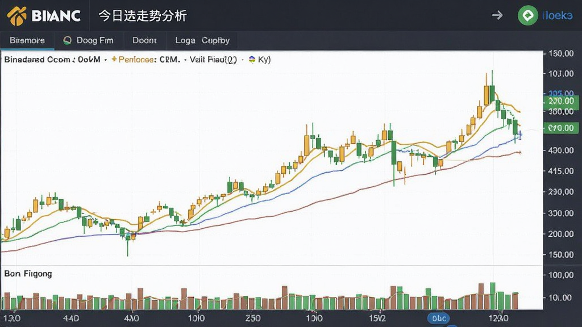The width and height of the screenshot is (582, 327).
Task: Click the Binadared Ccom legend label
Action: (x=52, y=59)
